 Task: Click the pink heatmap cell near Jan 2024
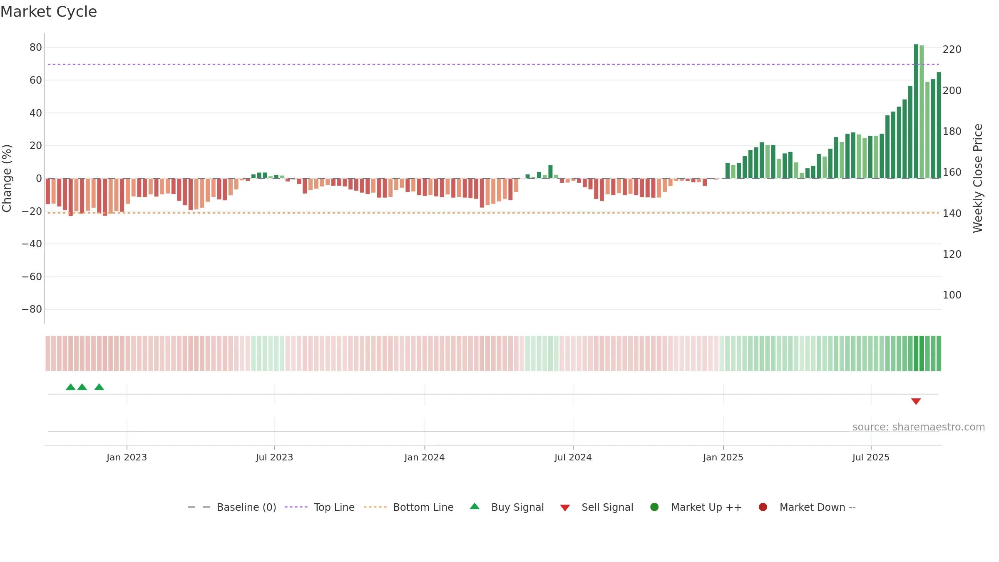[x=425, y=353]
